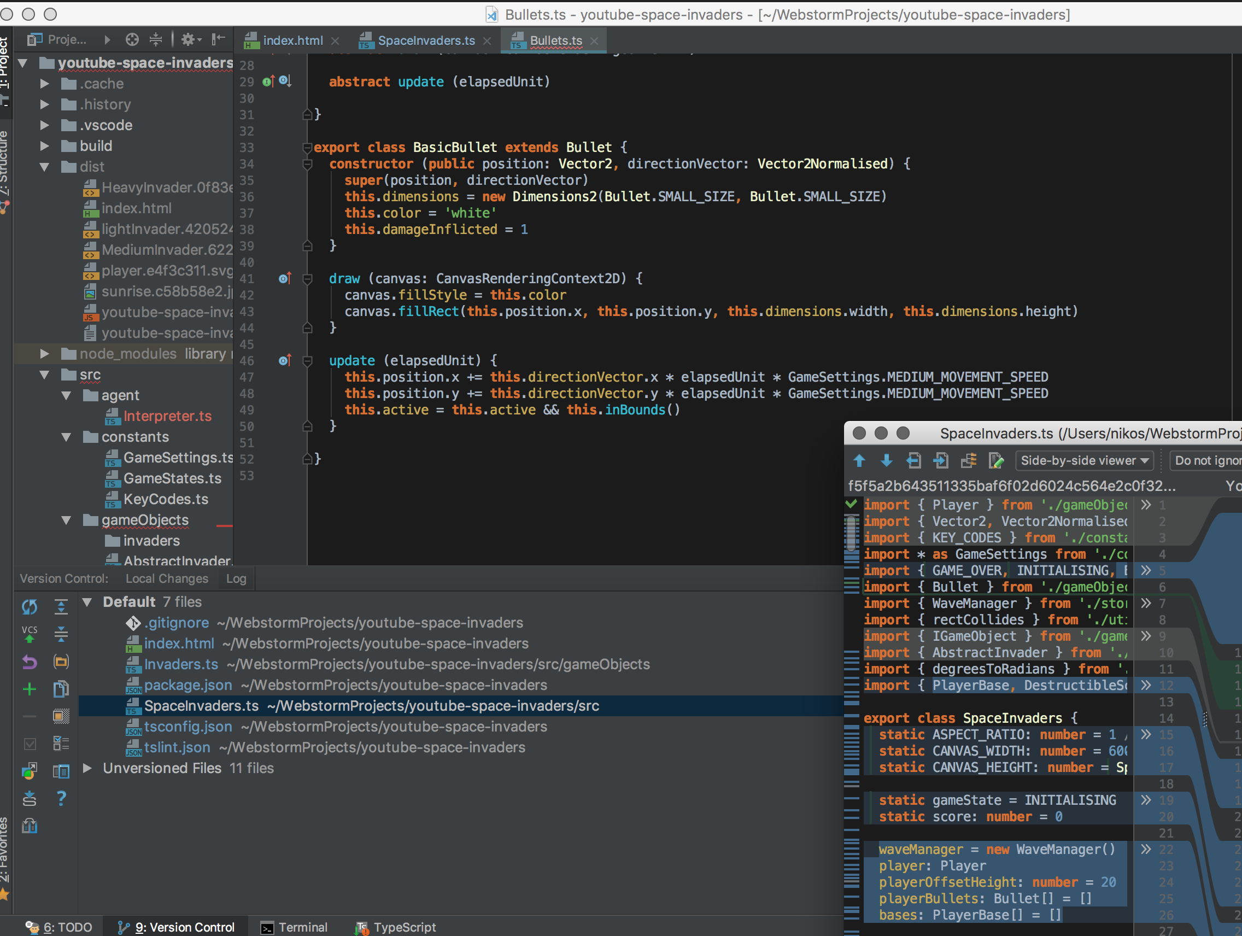Jump to previous difference in diff window
The height and width of the screenshot is (936, 1242).
tap(859, 460)
